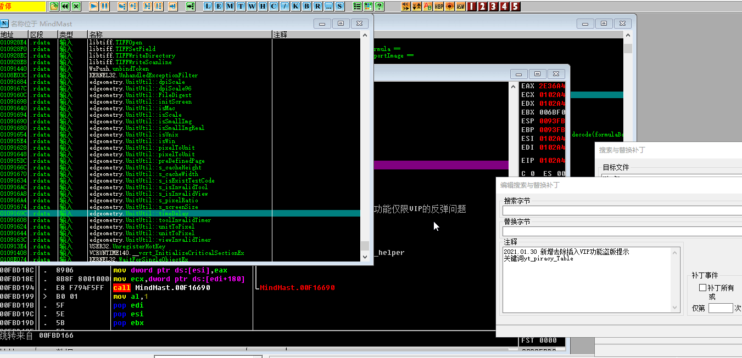Click the Trace into toolbar icon
Image resolution: width=742 pixels, height=358 pixels.
tap(147, 7)
